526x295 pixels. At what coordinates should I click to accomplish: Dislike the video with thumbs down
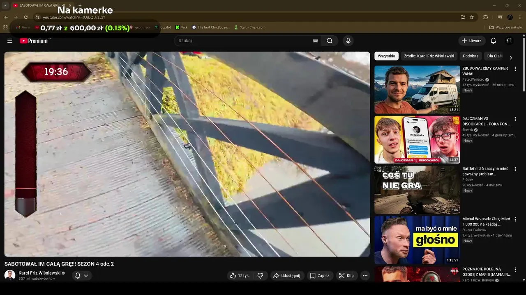260,276
